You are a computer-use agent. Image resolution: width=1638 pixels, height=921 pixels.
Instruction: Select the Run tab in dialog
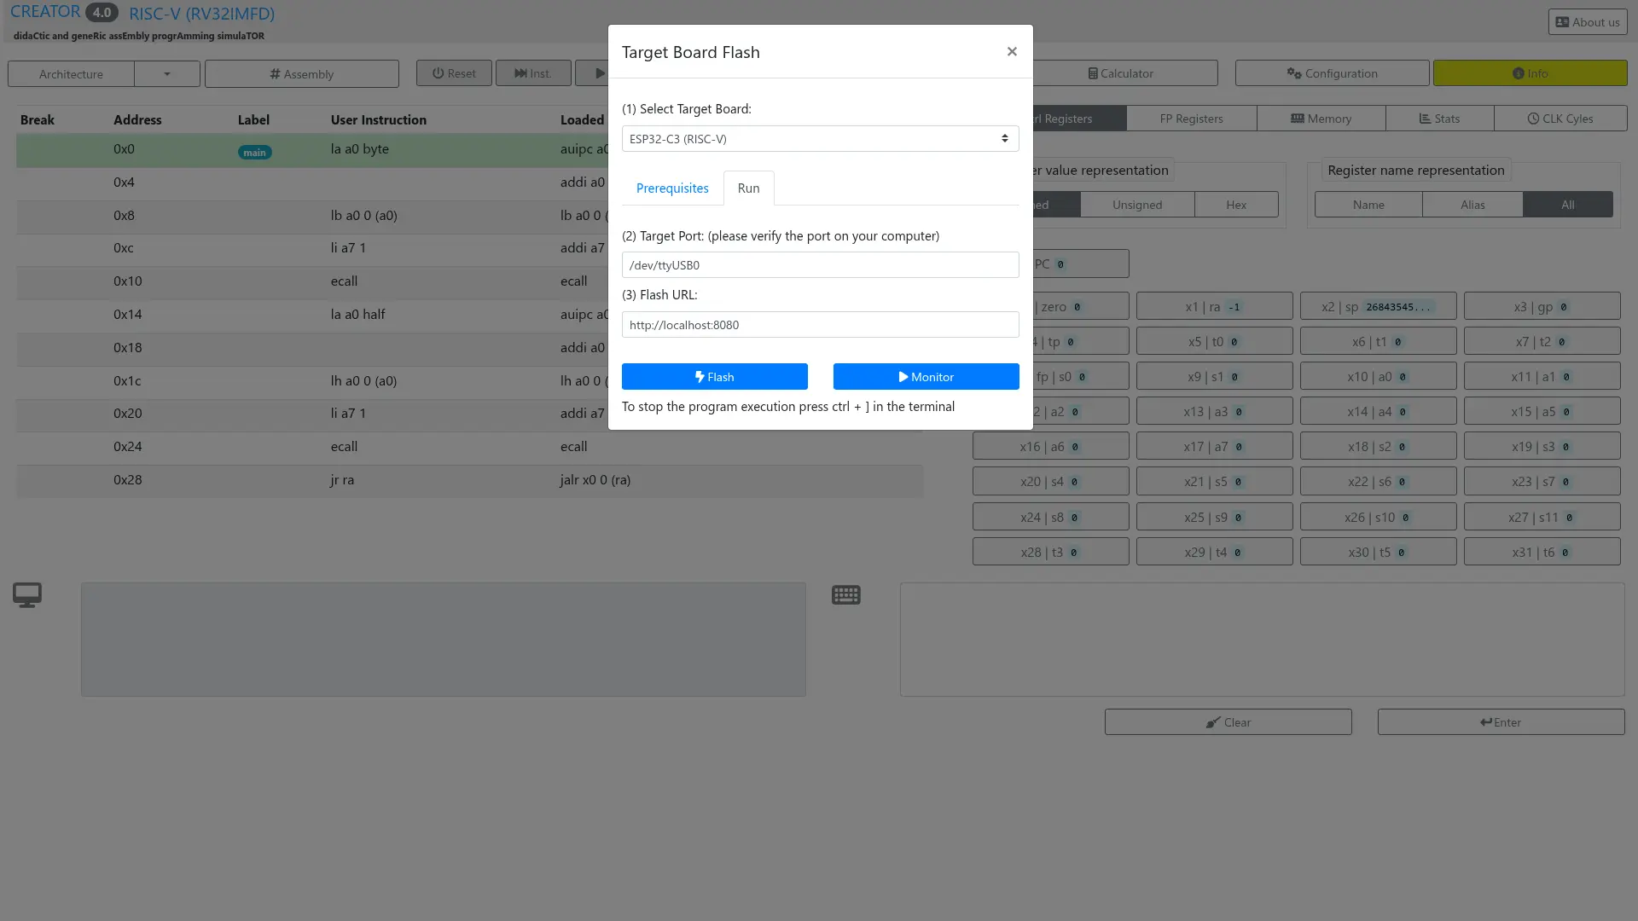tap(748, 188)
